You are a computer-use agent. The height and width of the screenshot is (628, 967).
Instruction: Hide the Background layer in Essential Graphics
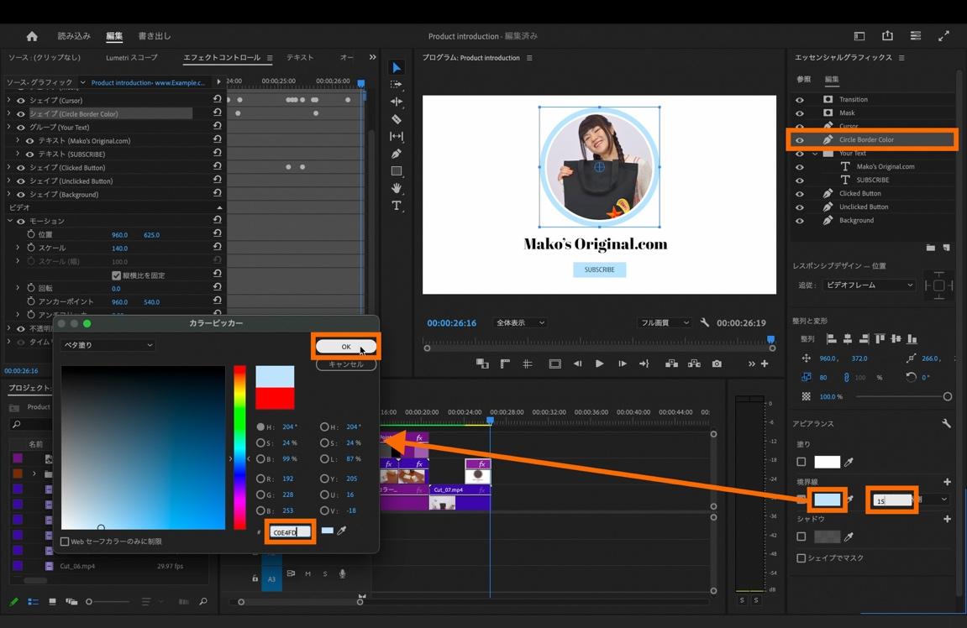800,221
